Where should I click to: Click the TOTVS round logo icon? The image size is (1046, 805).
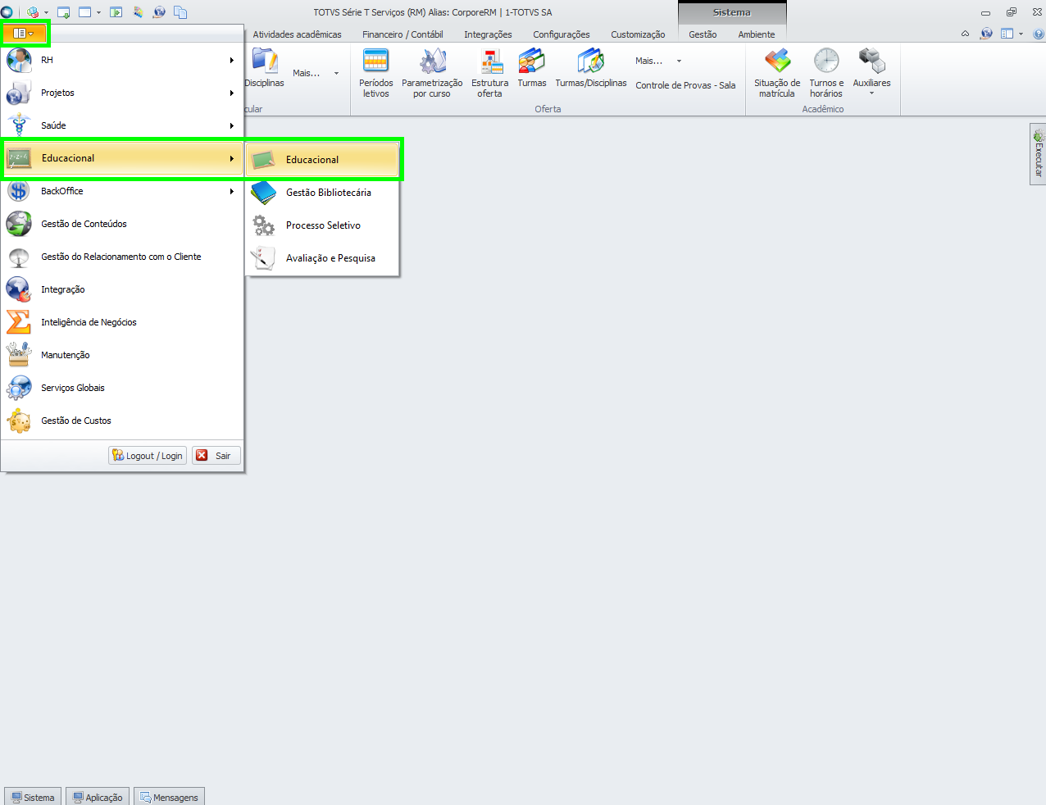pyautogui.click(x=7, y=12)
